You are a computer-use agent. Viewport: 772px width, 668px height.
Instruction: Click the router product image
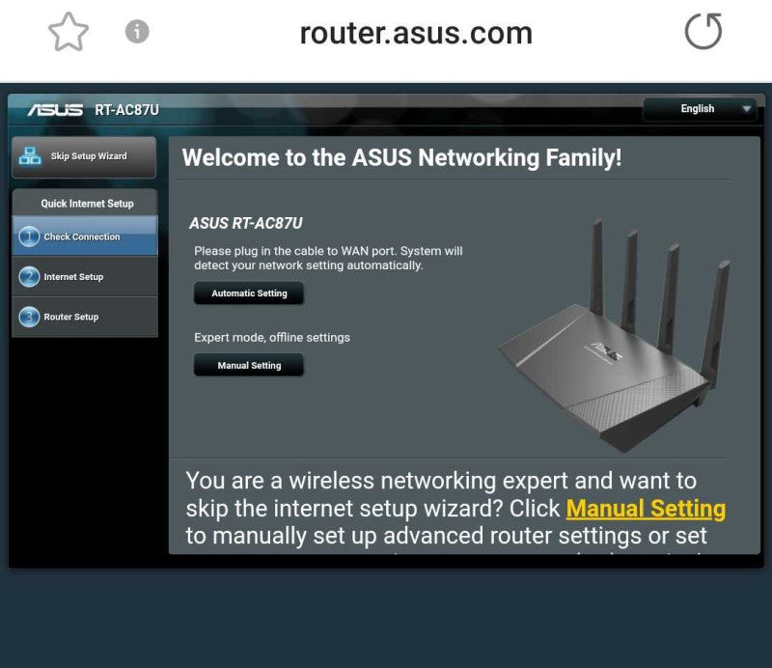pyautogui.click(x=615, y=335)
